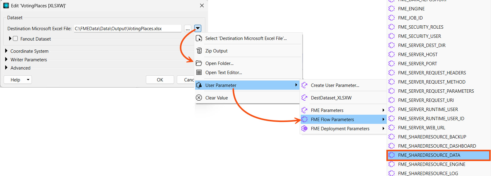Click the Create User Parameter icon
Screen dimensions: 491x176
304,85
